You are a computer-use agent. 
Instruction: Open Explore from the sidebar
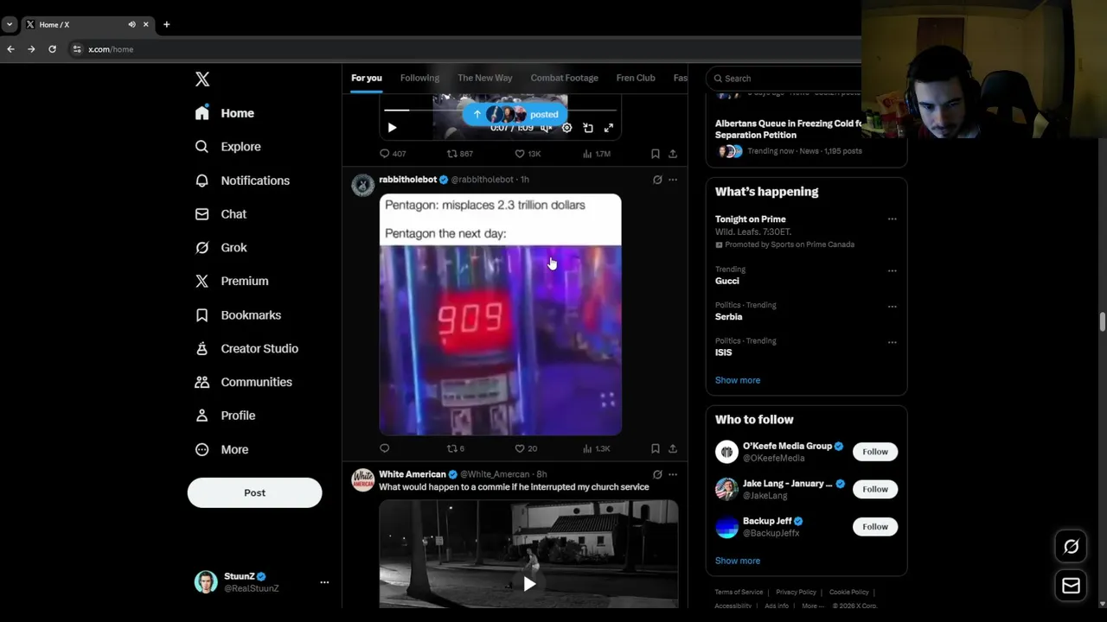pyautogui.click(x=228, y=147)
